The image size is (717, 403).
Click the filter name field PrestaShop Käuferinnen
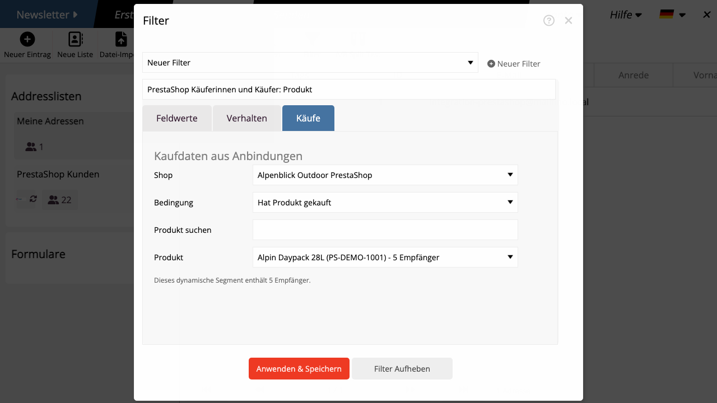tap(349, 90)
